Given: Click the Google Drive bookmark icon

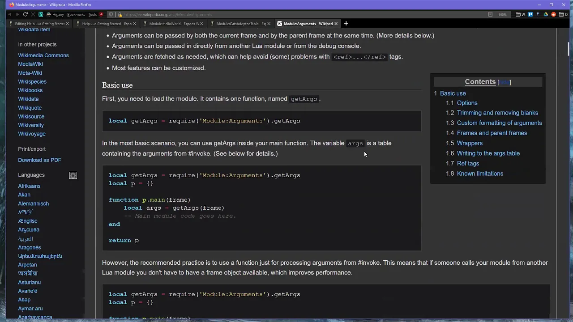Looking at the screenshot, I should click(546, 14).
